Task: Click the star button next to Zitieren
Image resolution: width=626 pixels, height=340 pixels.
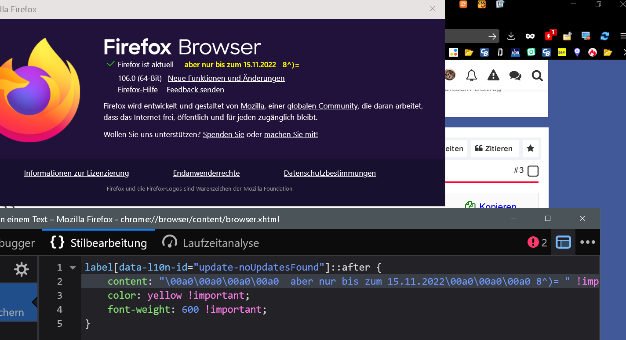Action: click(531, 148)
